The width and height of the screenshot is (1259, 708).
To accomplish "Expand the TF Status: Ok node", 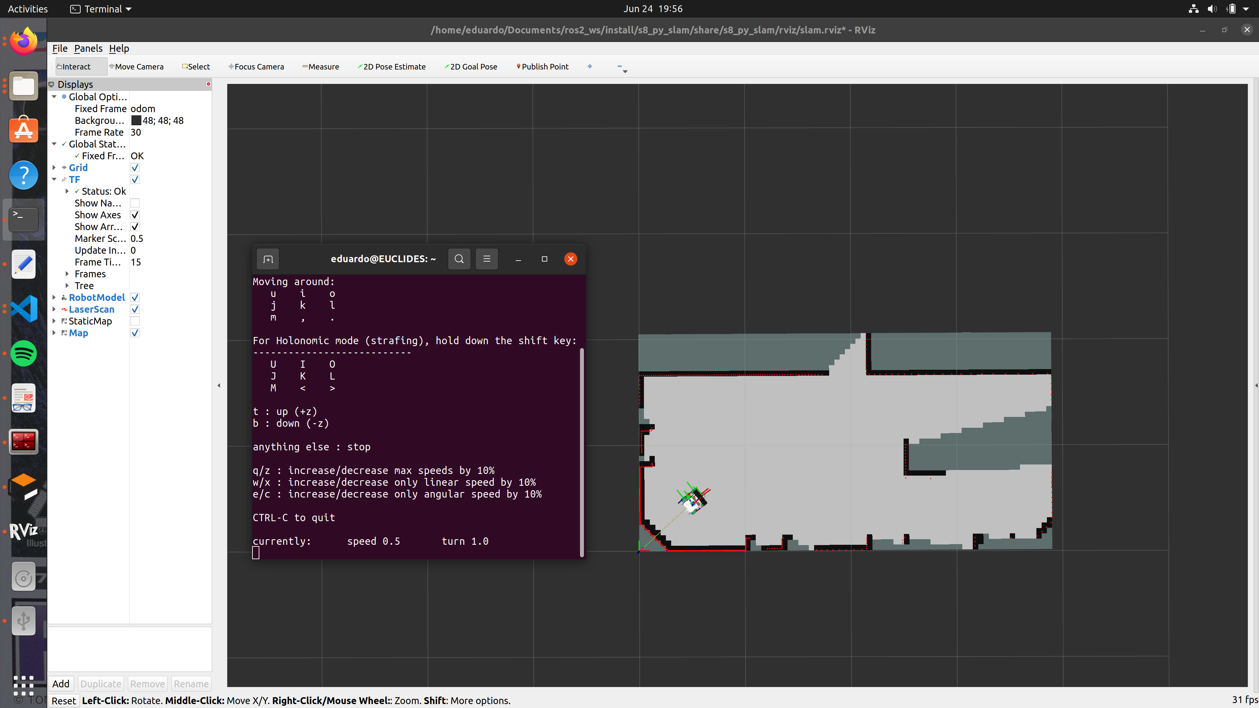I will pyautogui.click(x=67, y=191).
